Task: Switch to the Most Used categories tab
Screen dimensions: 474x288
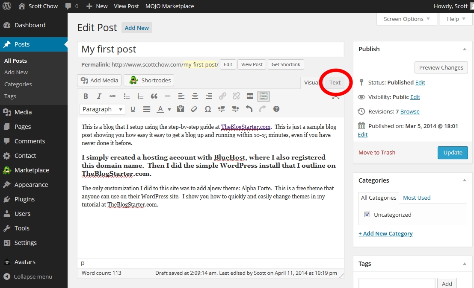Action: (416, 198)
